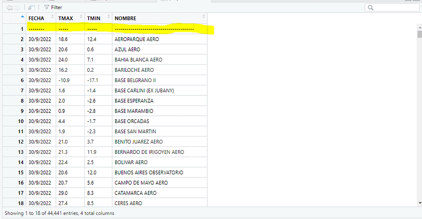Viewport: 422px width, 219px height.
Task: Click the highlighted dashed row number 1
Action: 22,29
